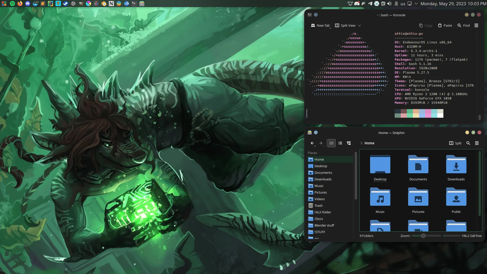
Task: Click Paste button in Konsole
Action: [445, 25]
